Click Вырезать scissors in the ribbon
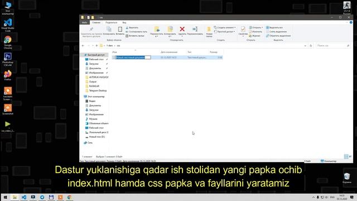357x201 pixels. tap(132, 27)
